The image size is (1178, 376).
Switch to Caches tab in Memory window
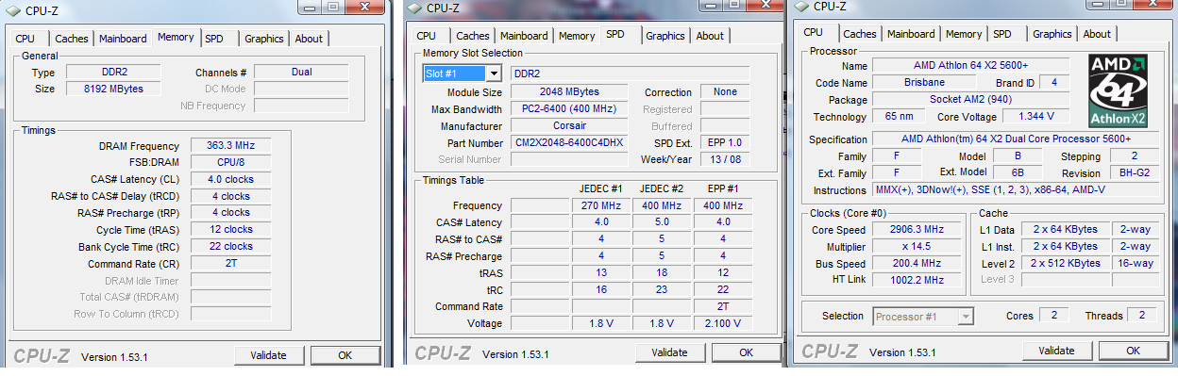pyautogui.click(x=72, y=39)
